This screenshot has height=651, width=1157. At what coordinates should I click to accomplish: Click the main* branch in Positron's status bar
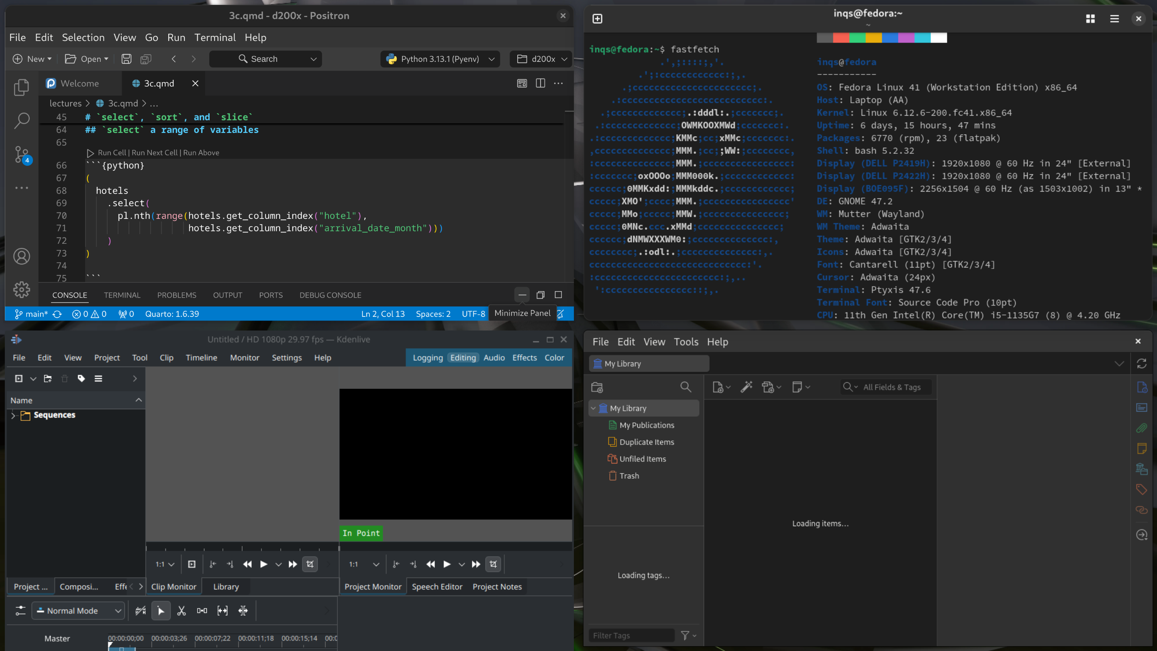[31, 314]
